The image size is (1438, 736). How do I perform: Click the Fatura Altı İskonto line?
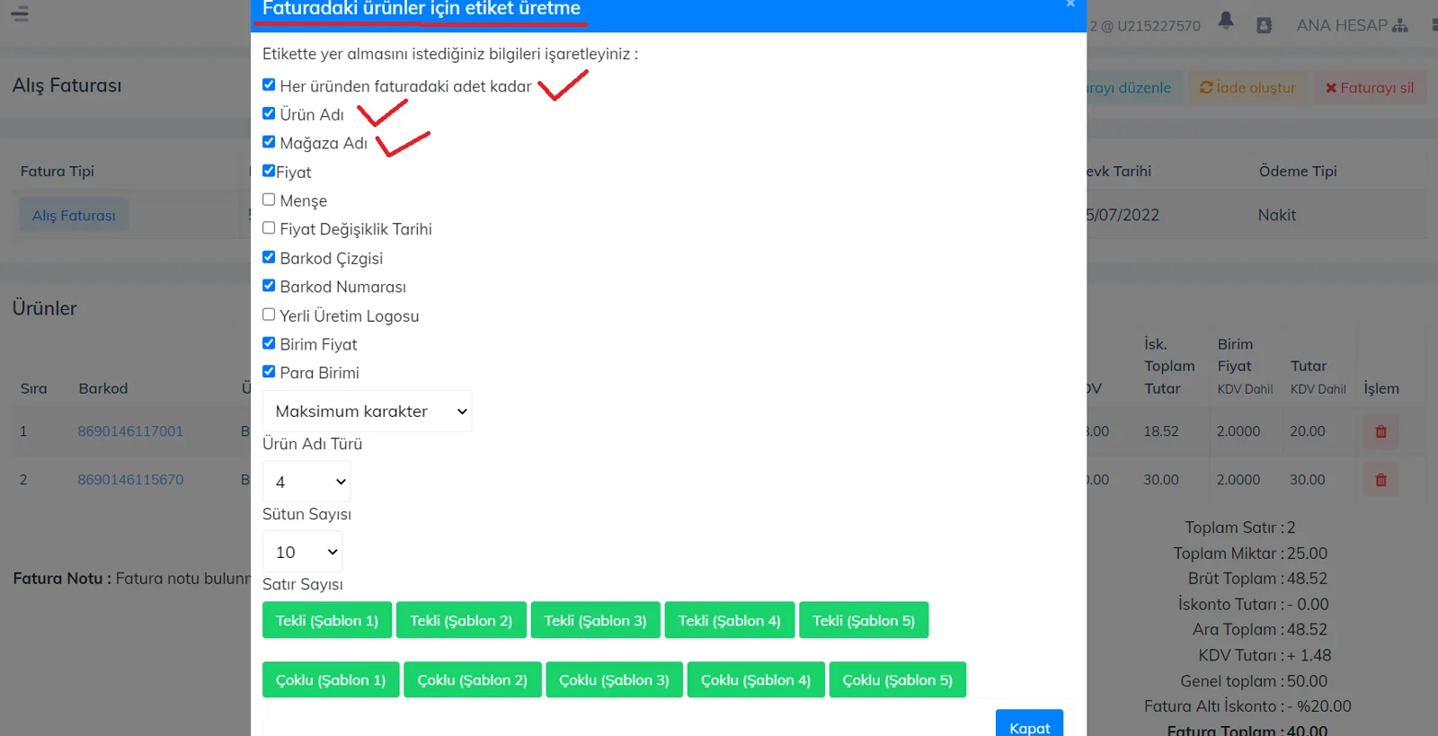pos(1247,706)
